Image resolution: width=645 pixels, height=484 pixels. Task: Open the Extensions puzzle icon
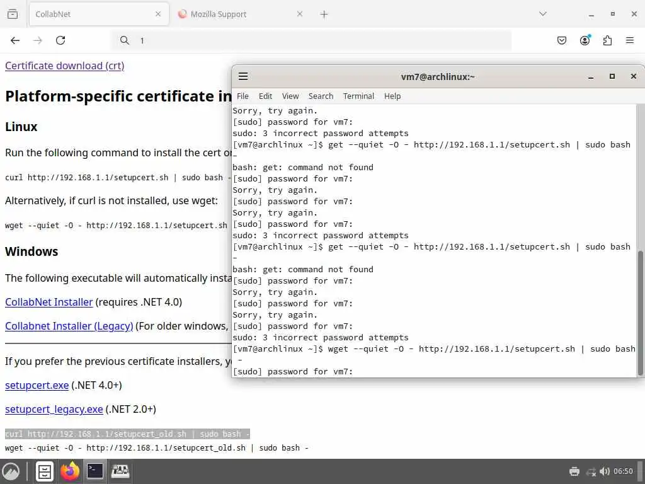point(608,40)
